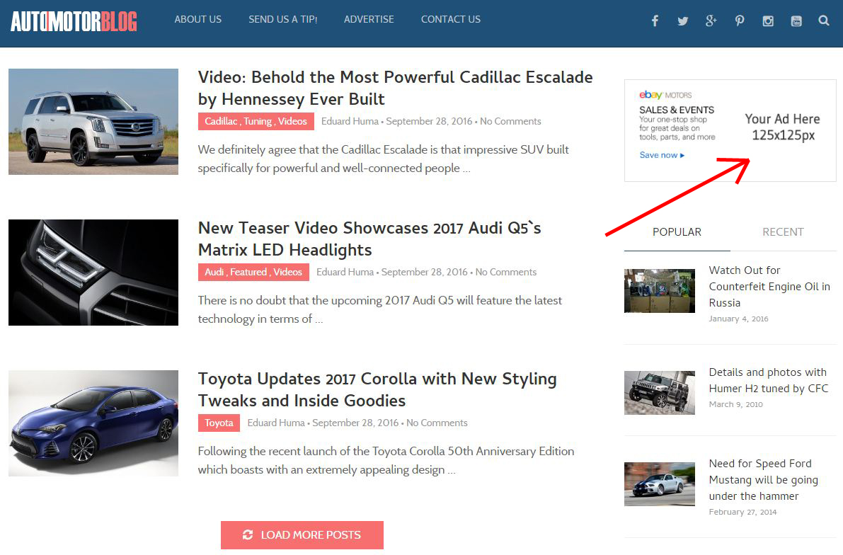This screenshot has height=555, width=843.
Task: Click Eduard Huma author on Toyota post
Action: click(276, 423)
